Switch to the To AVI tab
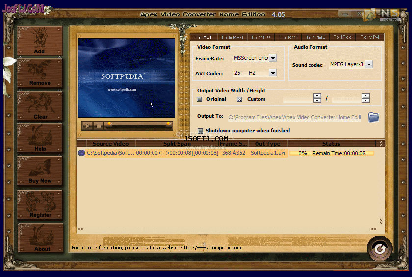 [204, 37]
